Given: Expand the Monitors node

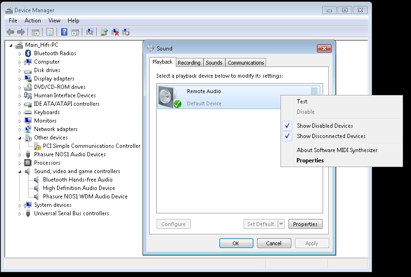Looking at the screenshot, I should coord(20,121).
